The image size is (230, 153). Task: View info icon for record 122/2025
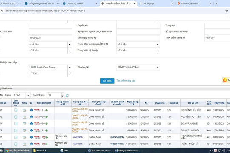click(x=16, y=137)
